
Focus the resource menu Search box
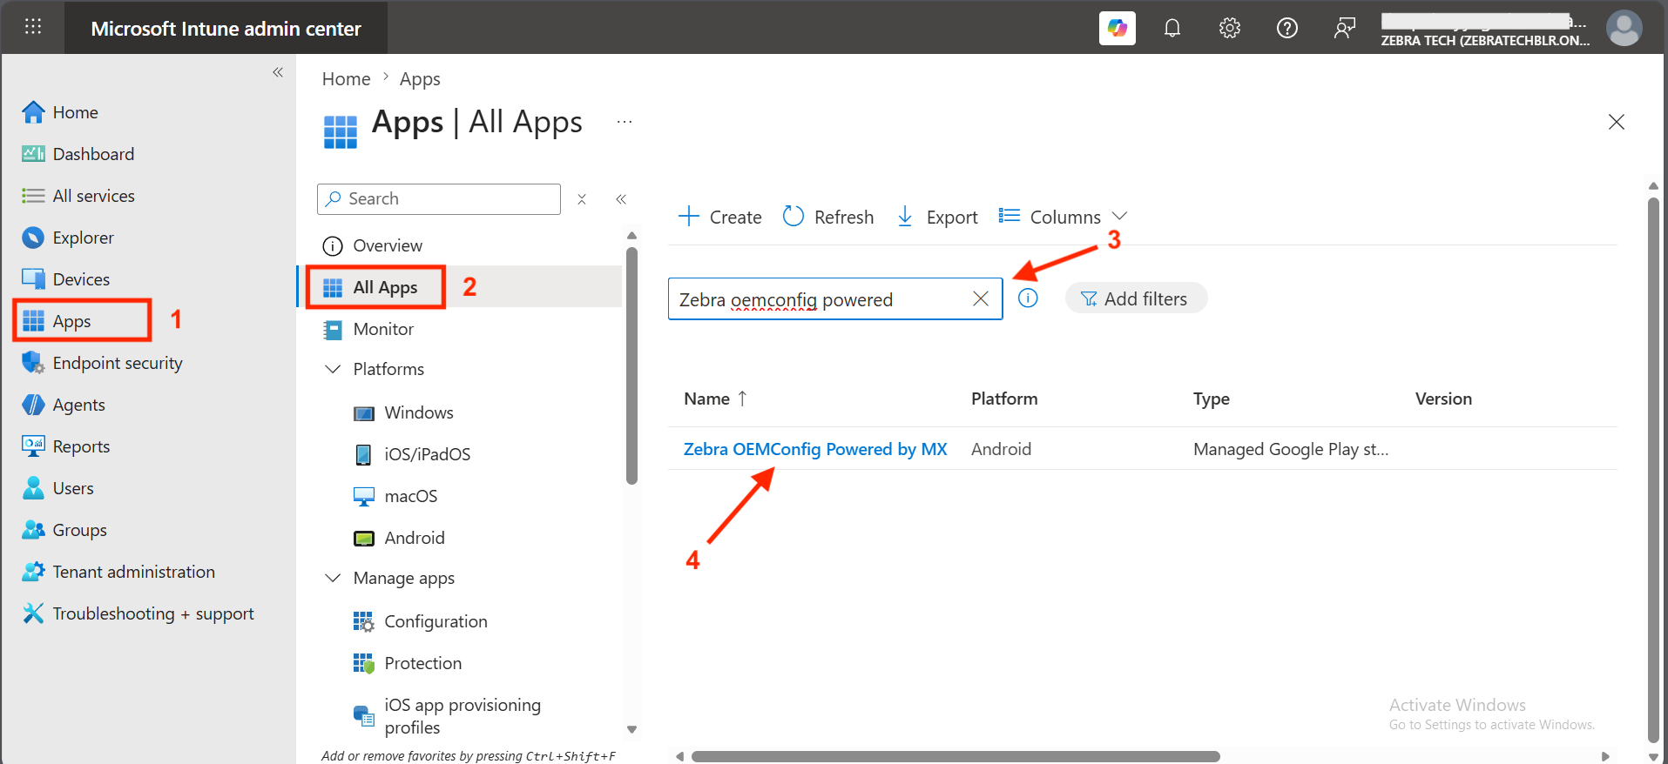(439, 199)
